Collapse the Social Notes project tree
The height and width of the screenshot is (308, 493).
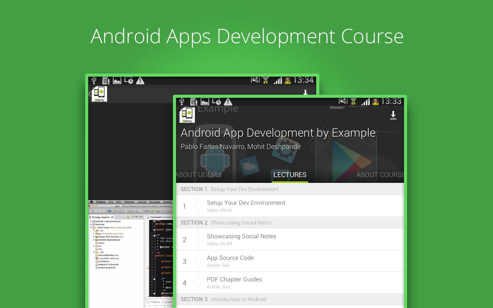(x=91, y=228)
